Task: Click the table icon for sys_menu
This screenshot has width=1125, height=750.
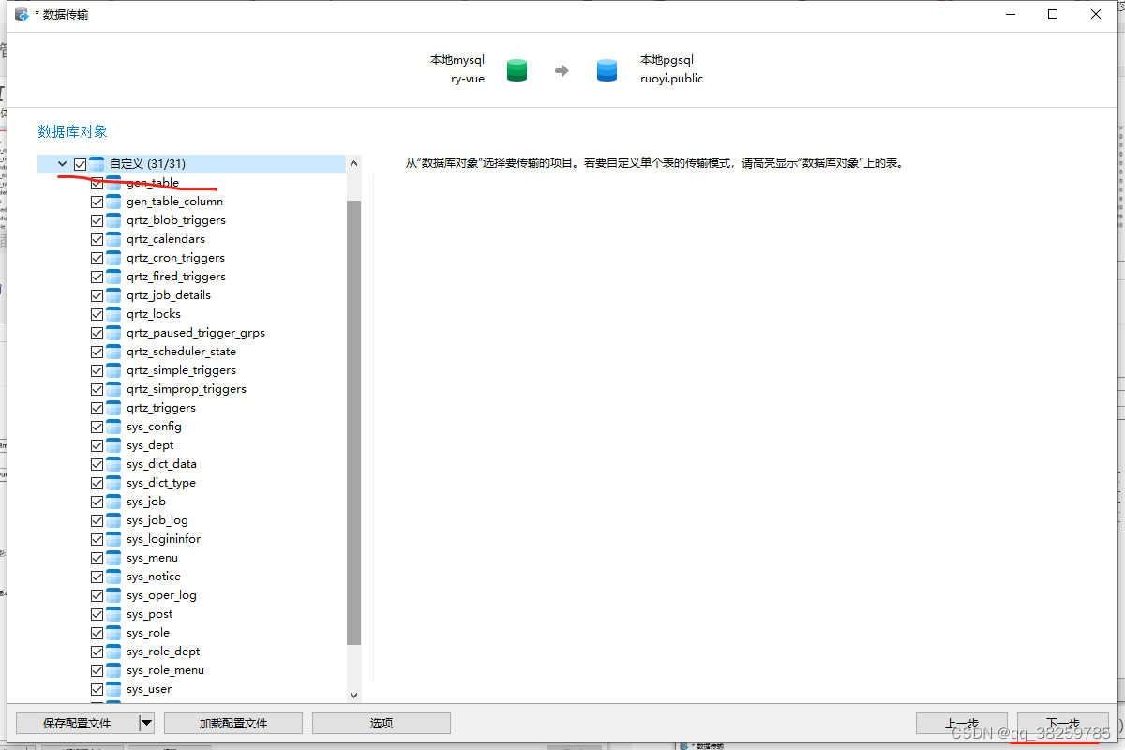Action: point(113,558)
